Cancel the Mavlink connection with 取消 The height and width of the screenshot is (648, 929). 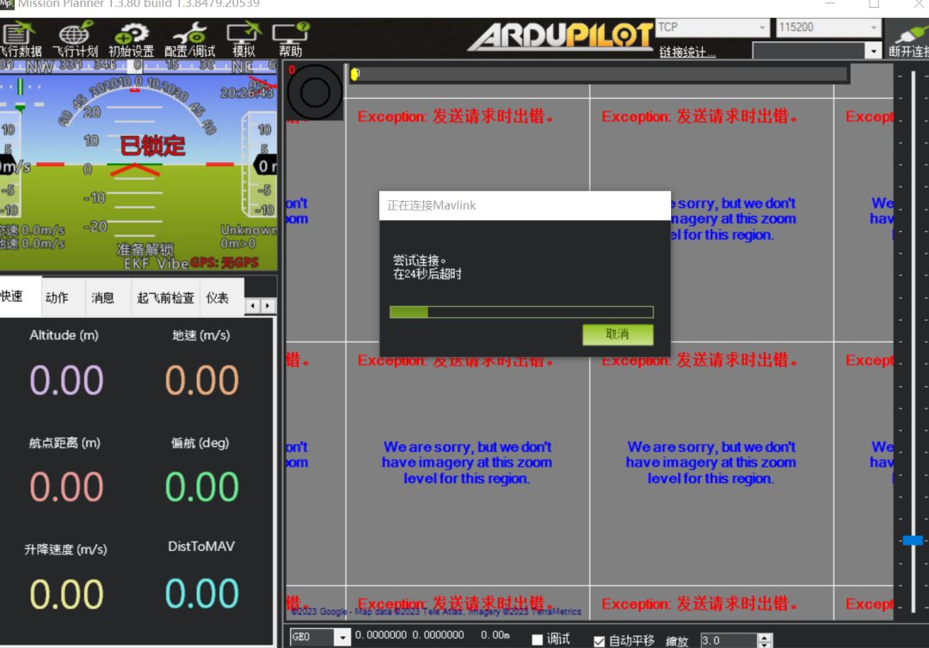point(618,334)
